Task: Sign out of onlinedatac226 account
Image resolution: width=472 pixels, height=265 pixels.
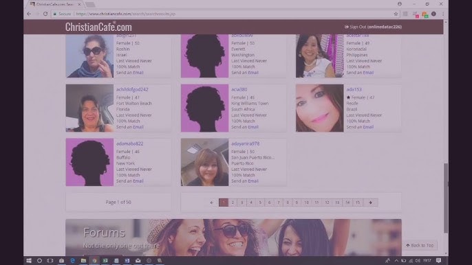Action: click(373, 27)
